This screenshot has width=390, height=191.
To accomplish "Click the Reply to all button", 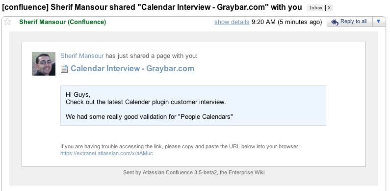I will tap(350, 22).
